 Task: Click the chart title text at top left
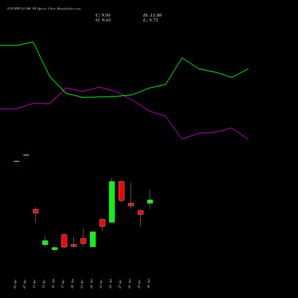tap(44, 9)
